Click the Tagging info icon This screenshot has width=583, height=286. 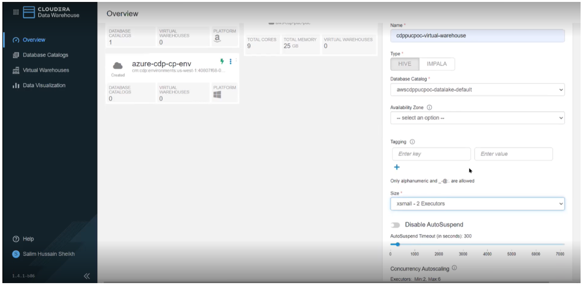pos(412,142)
